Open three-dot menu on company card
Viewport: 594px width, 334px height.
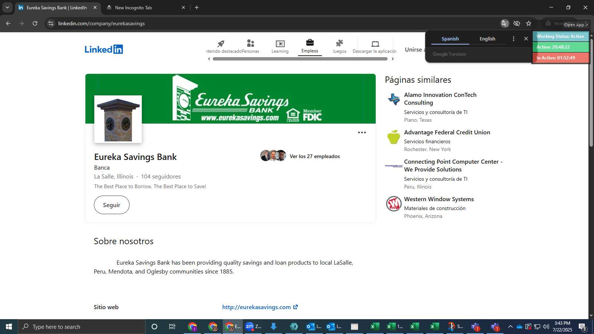362,132
